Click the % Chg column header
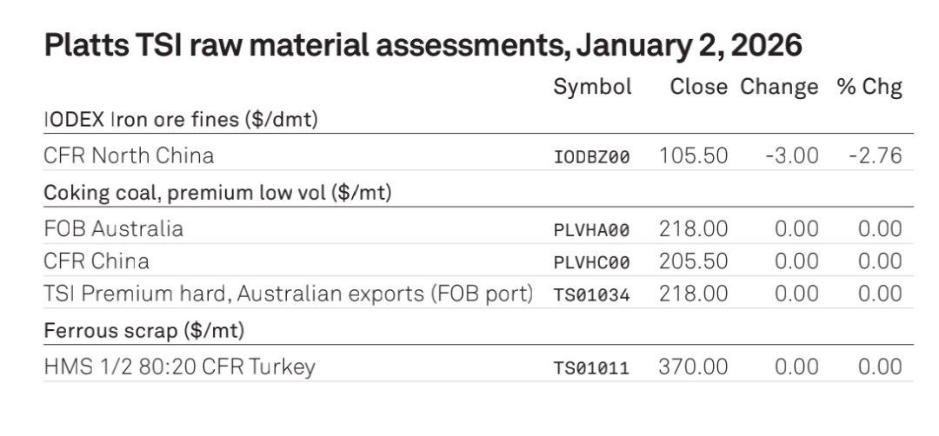939x436 pixels. click(869, 87)
